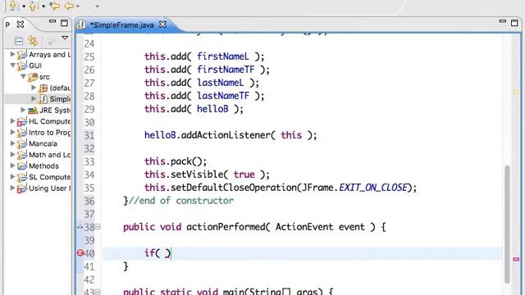Open the Package Explorer view menu triangle
525x295 pixels.
(65, 38)
